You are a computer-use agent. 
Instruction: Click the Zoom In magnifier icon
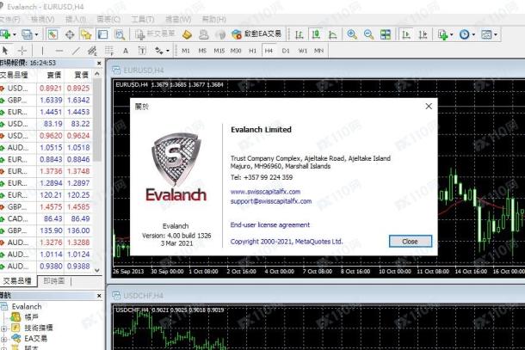(x=352, y=34)
